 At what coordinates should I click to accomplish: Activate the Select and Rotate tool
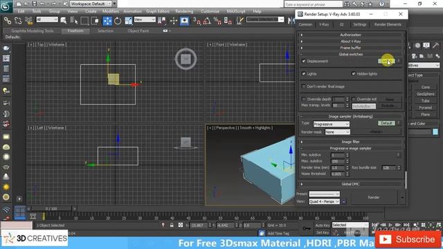pyautogui.click(x=118, y=21)
